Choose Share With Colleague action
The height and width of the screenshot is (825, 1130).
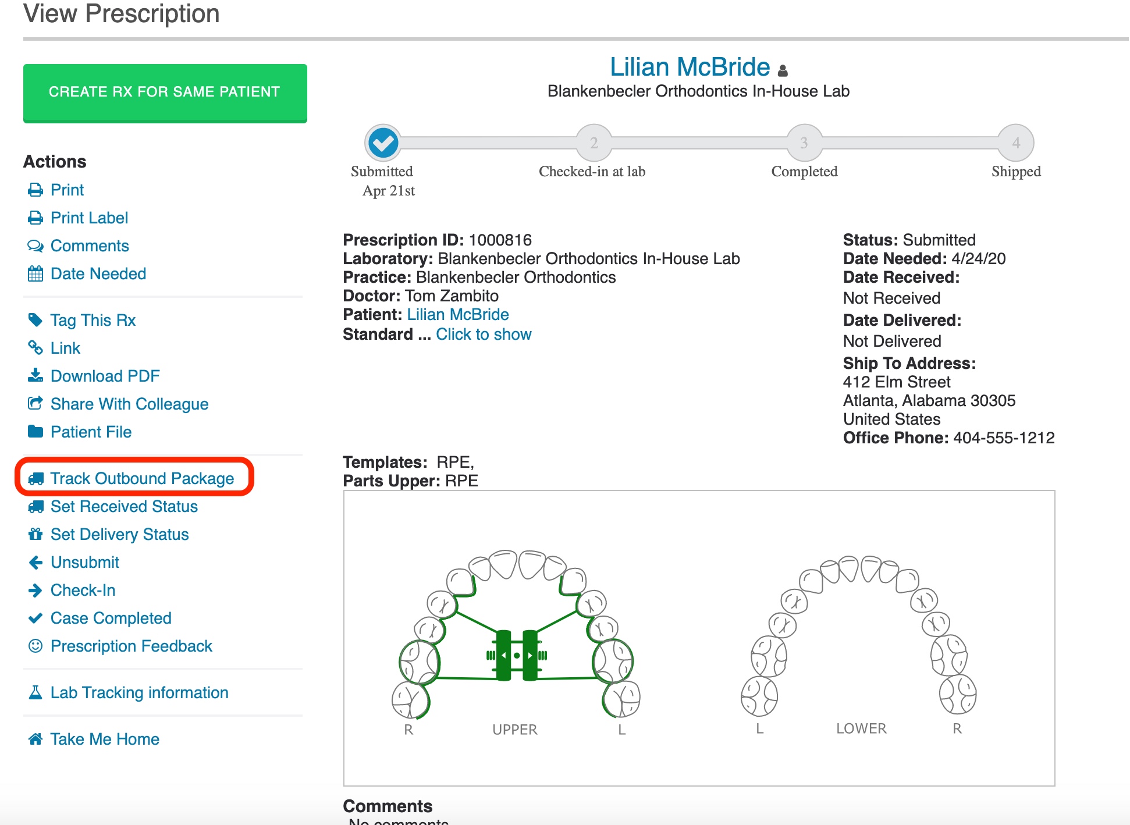tap(129, 404)
